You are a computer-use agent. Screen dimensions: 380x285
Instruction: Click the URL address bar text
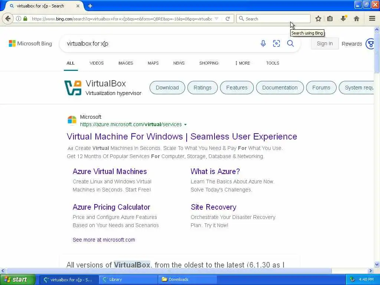point(122,19)
